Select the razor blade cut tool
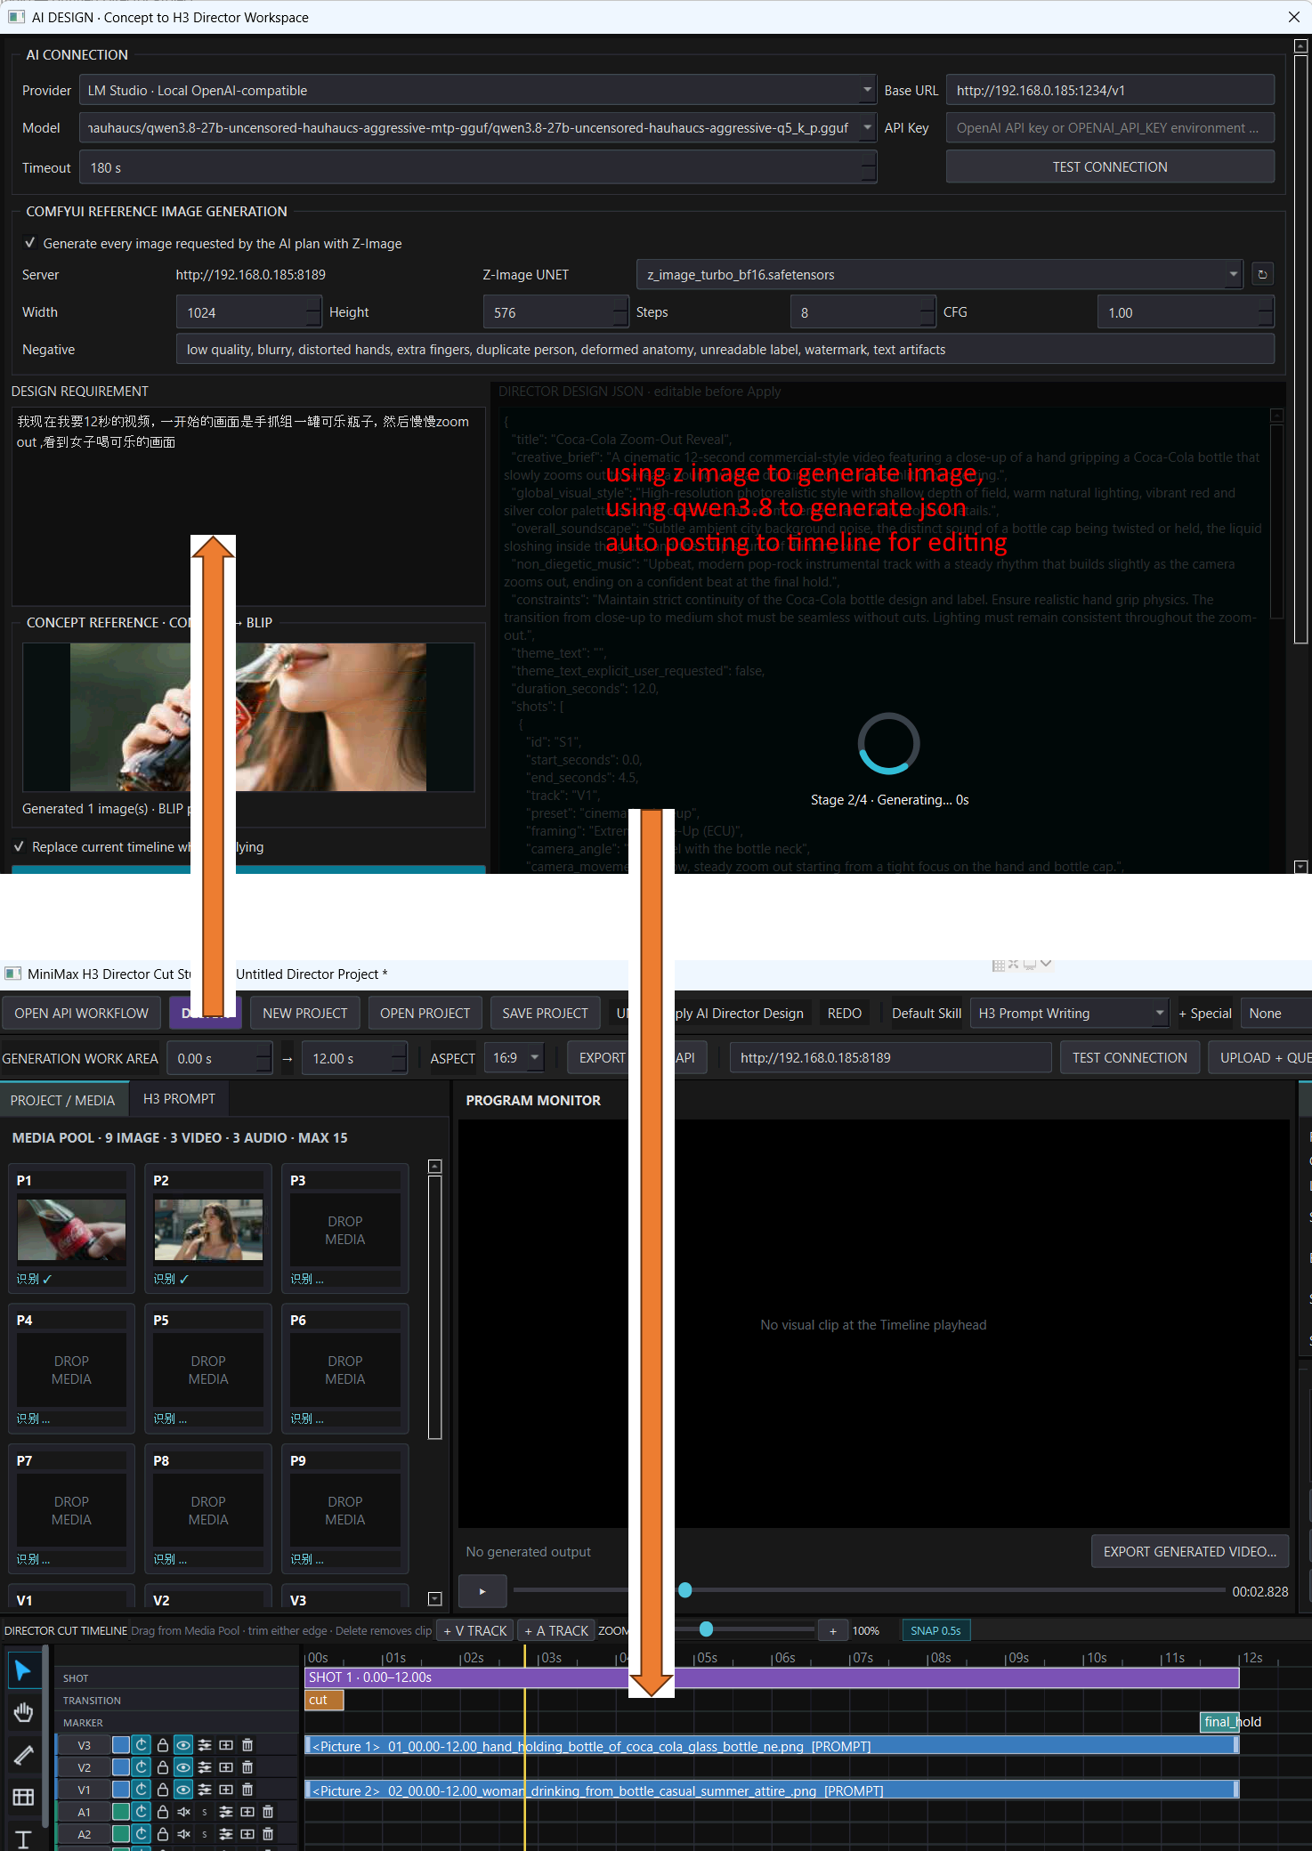Screen dimensions: 1312x1851 (23, 1755)
